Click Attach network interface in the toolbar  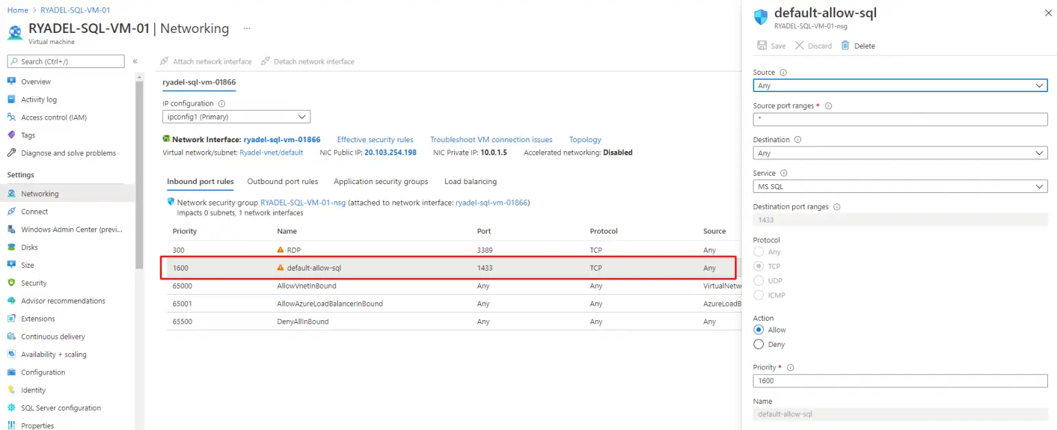(x=211, y=61)
